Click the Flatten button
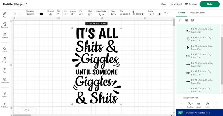 click(207, 105)
